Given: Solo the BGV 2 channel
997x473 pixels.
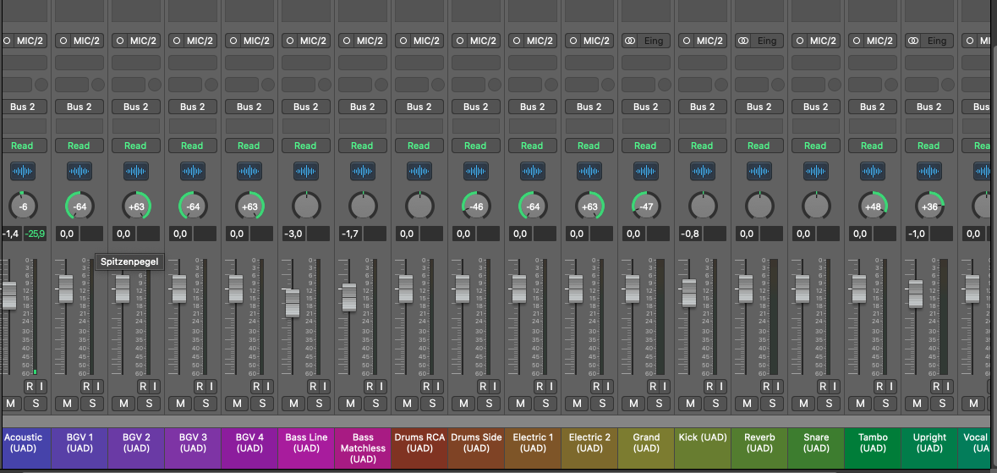Looking at the screenshot, I should pyautogui.click(x=149, y=403).
